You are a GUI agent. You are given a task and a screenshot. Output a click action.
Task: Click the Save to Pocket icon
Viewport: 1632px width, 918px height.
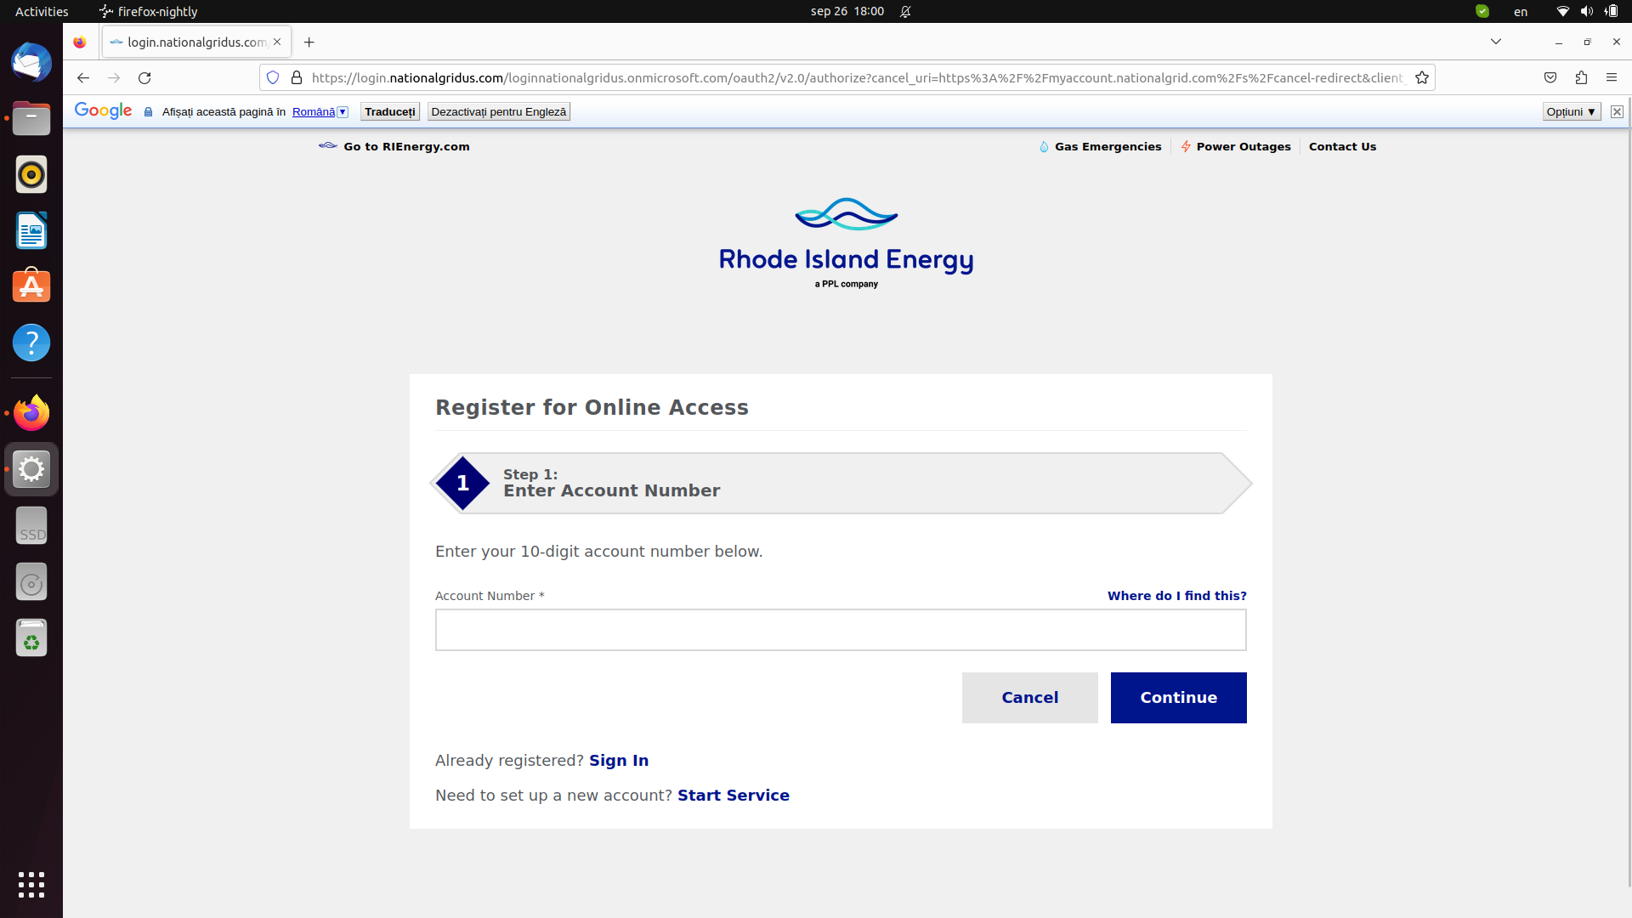pos(1550,77)
